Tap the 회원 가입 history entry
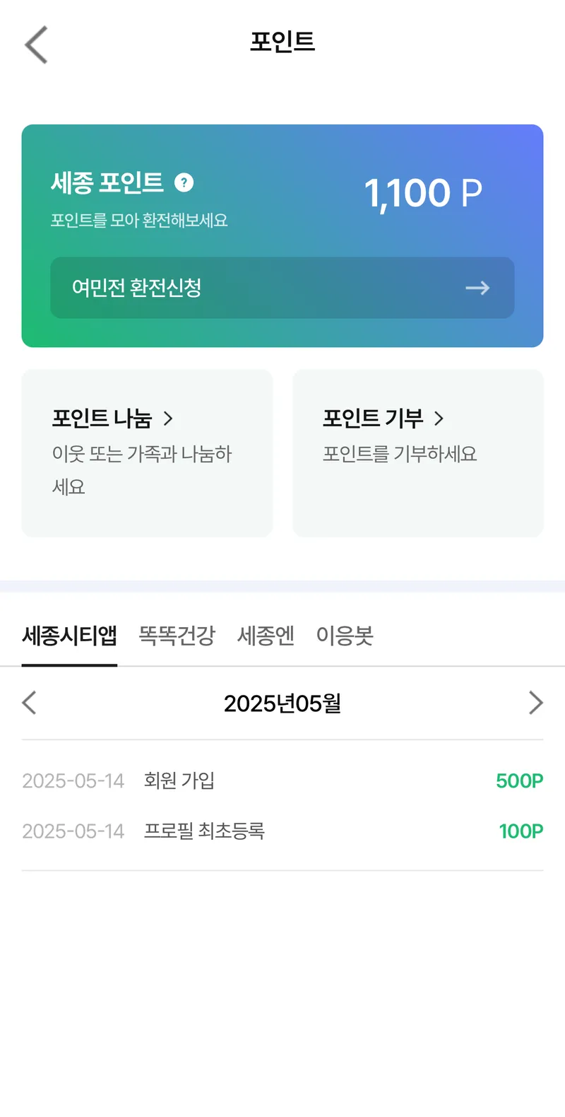This screenshot has height=1117, width=565. tap(179, 780)
